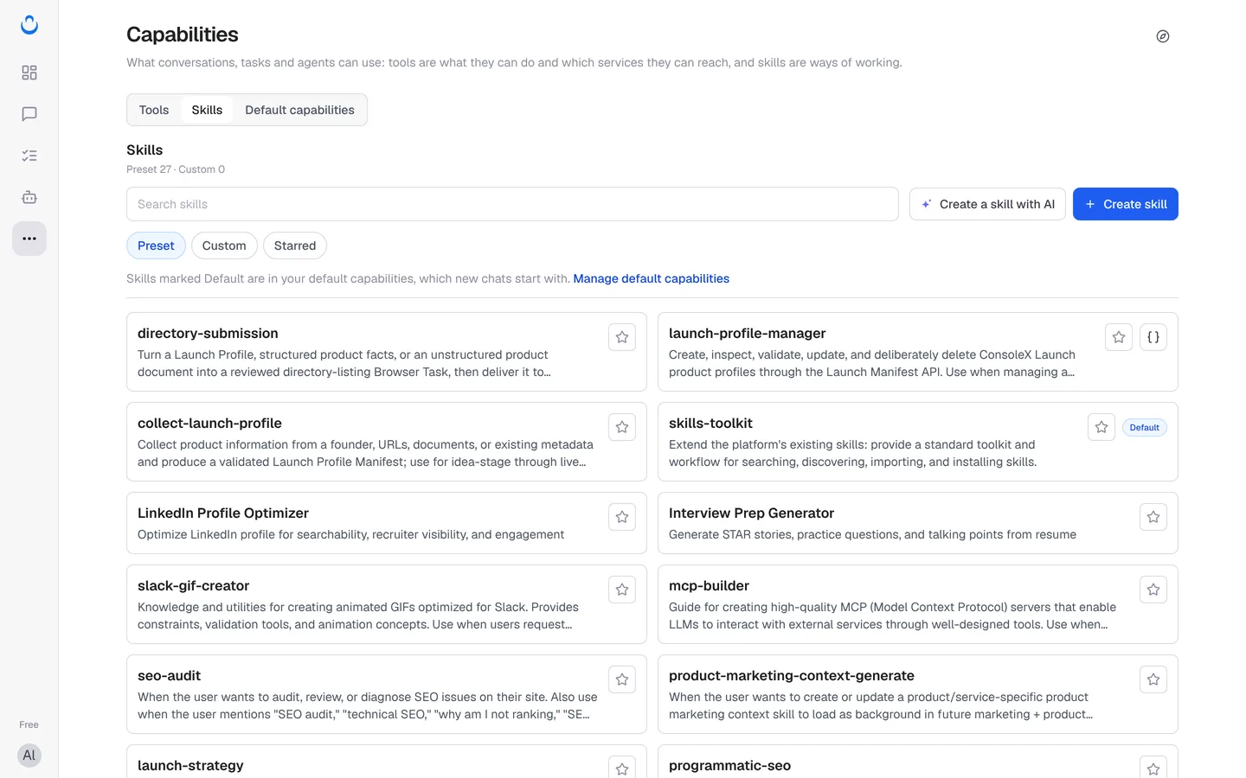Open the dashboard grid icon in sidebar
Screen dimensions: 1246x778
click(x=29, y=73)
